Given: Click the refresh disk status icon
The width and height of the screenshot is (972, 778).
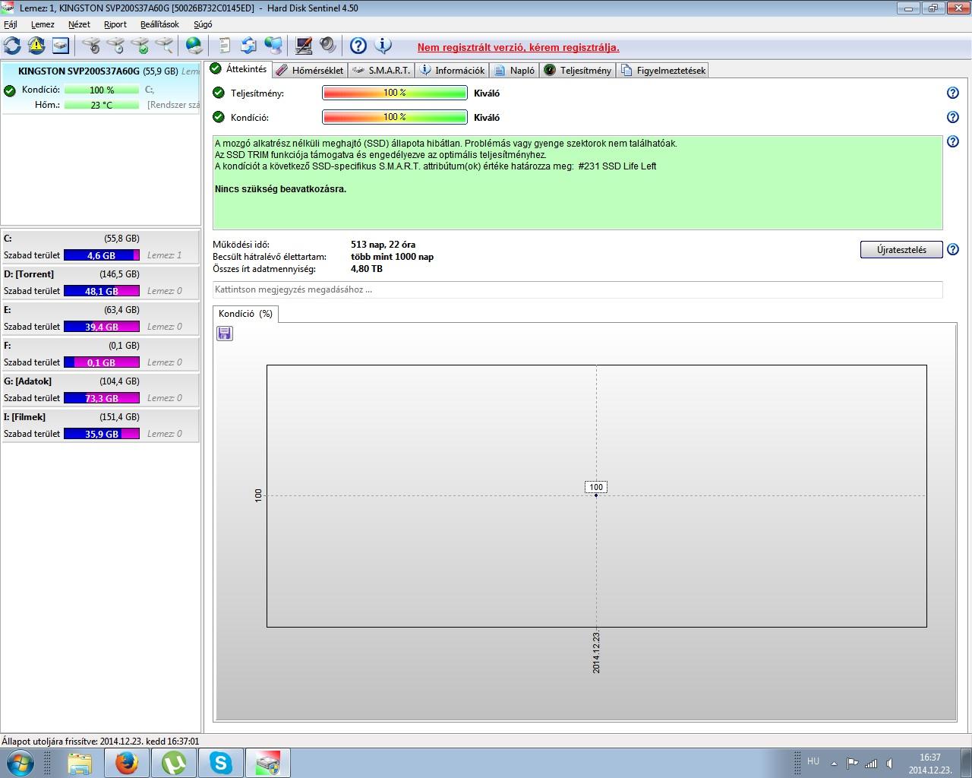Looking at the screenshot, I should (x=12, y=46).
